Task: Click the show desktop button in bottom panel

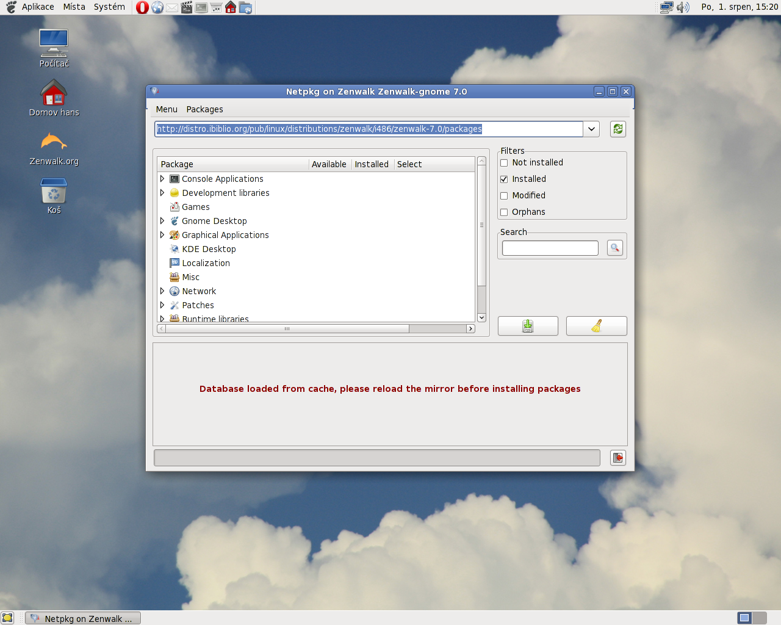Action: [7, 618]
